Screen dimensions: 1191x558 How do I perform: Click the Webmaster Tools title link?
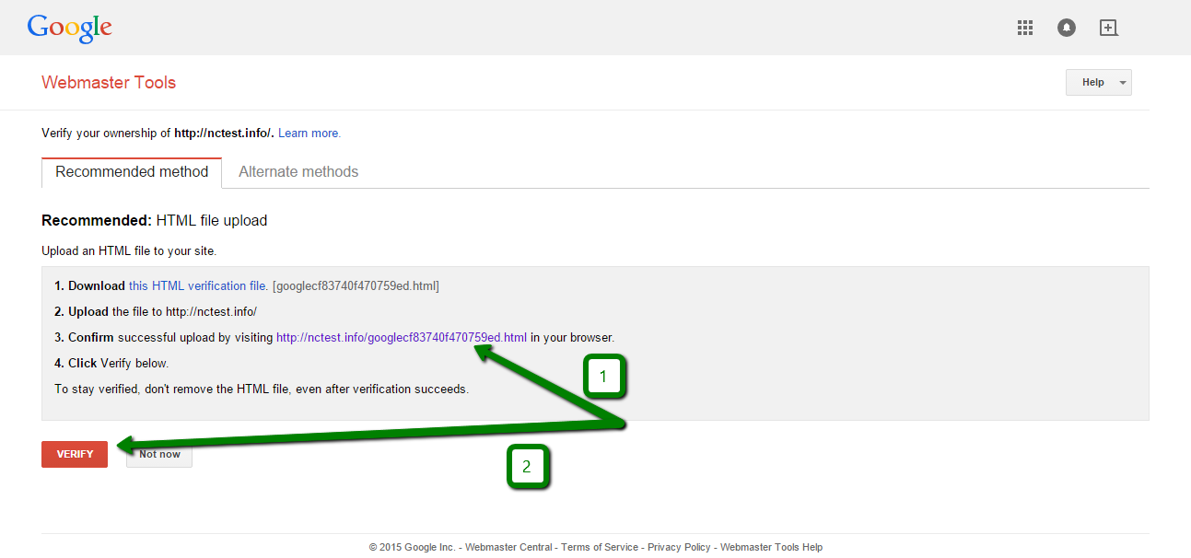109,82
